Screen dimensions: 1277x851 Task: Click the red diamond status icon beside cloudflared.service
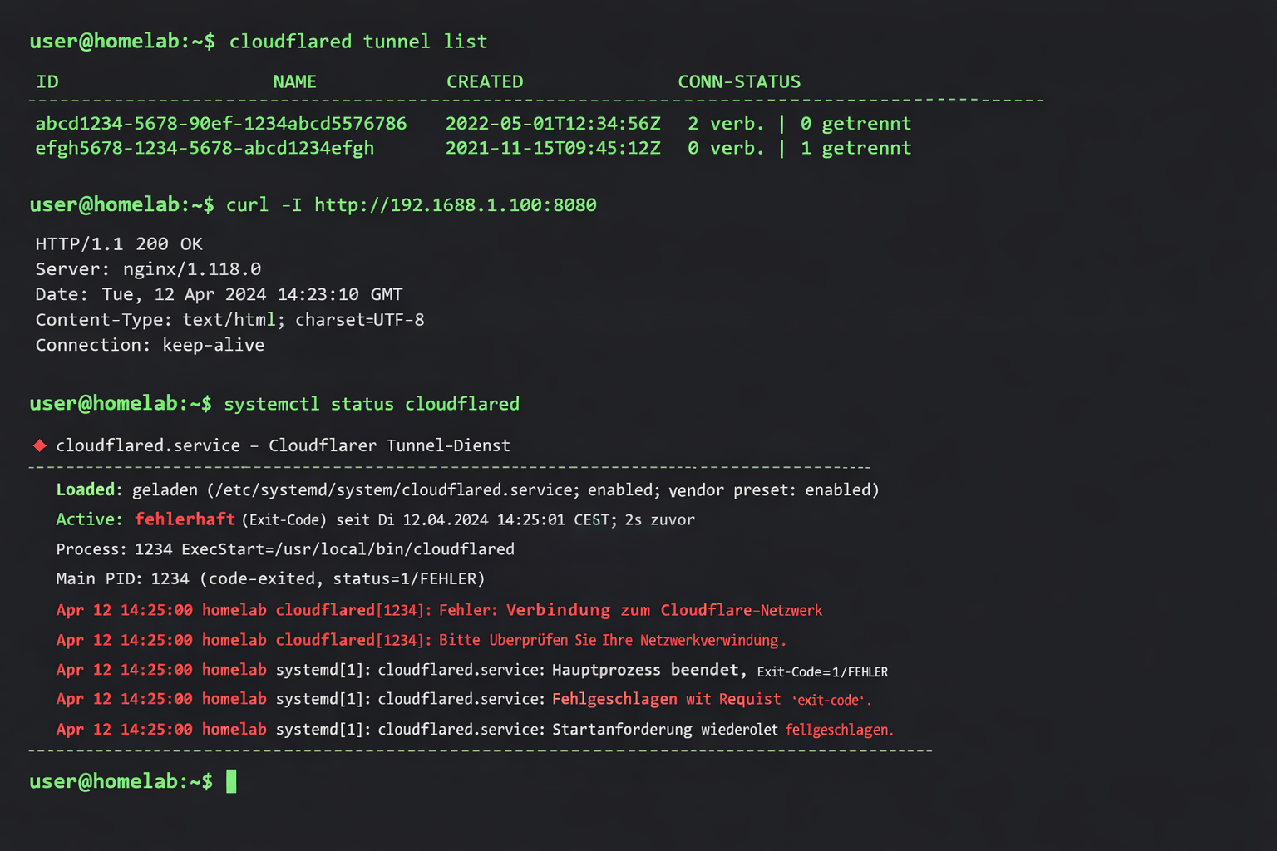point(39,445)
